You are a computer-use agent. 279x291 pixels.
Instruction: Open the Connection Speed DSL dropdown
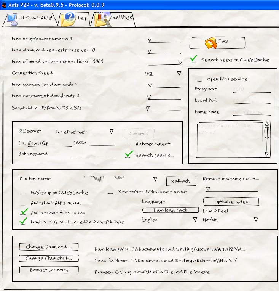click(x=179, y=73)
